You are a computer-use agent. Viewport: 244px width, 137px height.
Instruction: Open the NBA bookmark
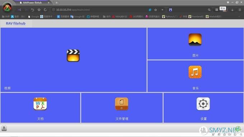click(119, 16)
